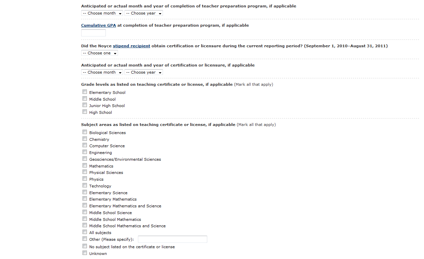
Task: Check the Computer Science checkbox
Action: tap(85, 145)
